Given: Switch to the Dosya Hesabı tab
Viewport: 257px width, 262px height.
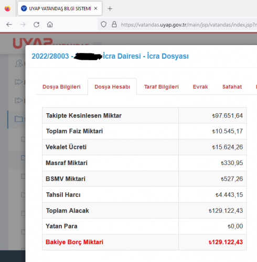Looking at the screenshot, I should click(x=112, y=87).
